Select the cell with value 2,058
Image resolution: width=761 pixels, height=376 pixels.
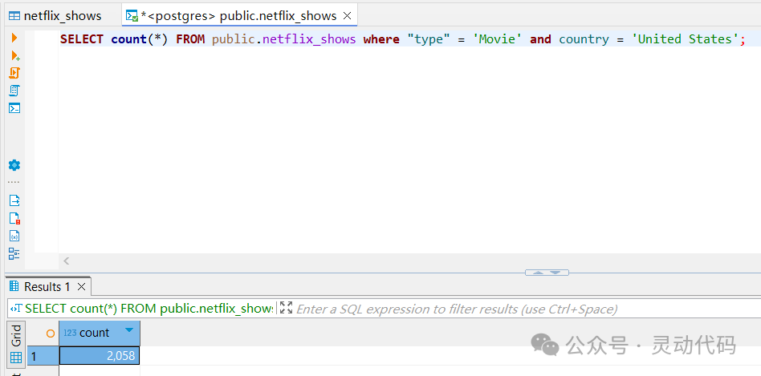[100, 356]
